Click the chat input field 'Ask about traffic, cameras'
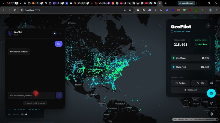This screenshot has height=123, width=220. (x=31, y=96)
